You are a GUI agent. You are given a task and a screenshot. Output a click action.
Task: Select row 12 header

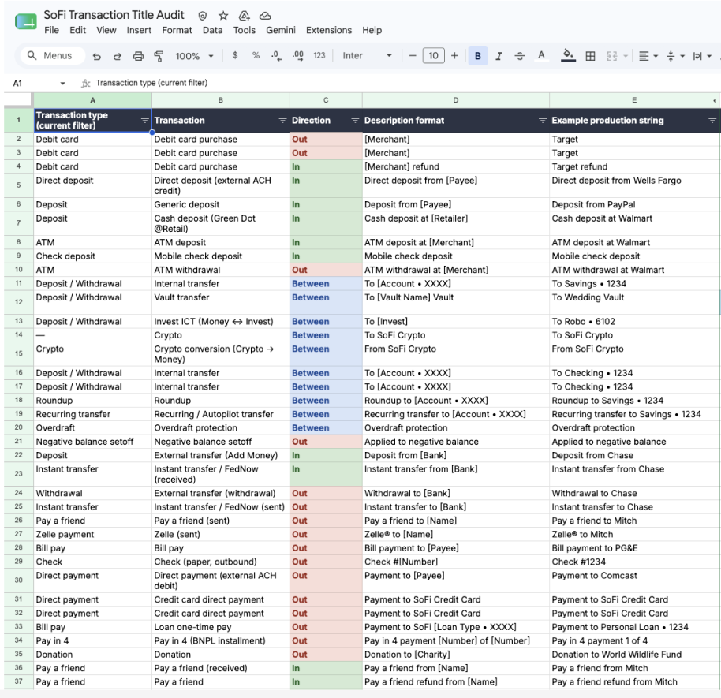pyautogui.click(x=18, y=302)
